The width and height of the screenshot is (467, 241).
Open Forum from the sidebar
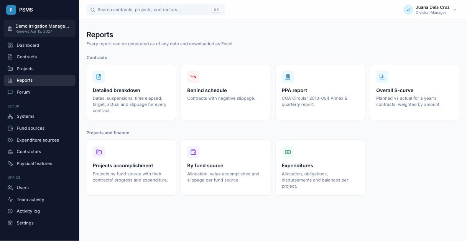click(39, 92)
